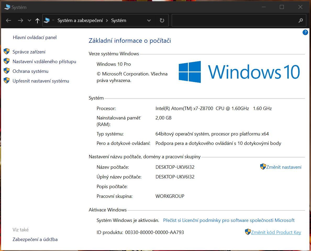Viewport: 311px width, 251px height.
Task: Open 'Nastavení vzdáleného přístupu' link
Action: coord(45,62)
